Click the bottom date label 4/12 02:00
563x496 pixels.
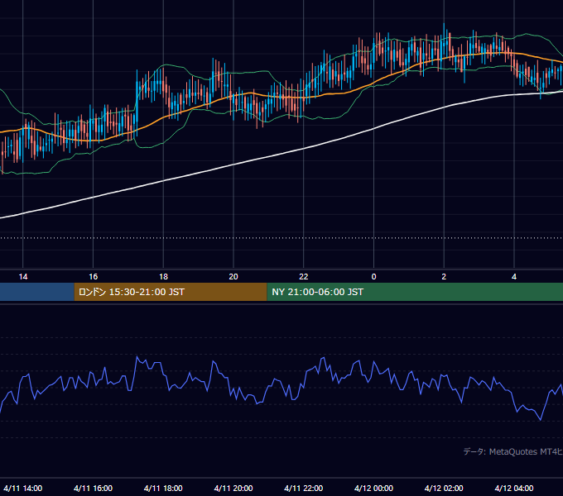pyautogui.click(x=444, y=488)
